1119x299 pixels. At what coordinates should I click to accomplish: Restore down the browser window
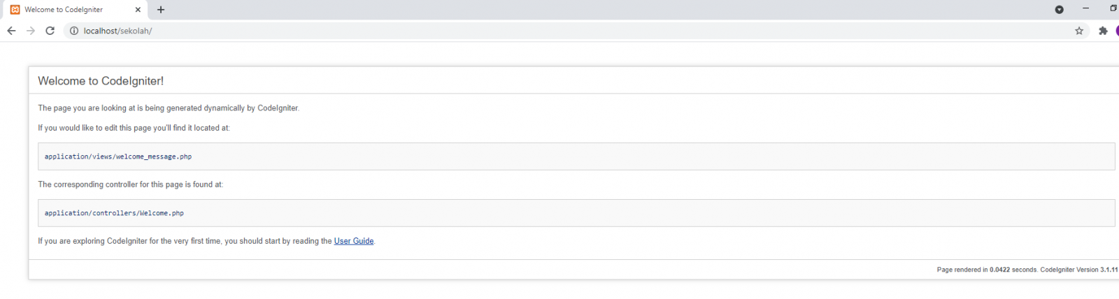[1113, 8]
